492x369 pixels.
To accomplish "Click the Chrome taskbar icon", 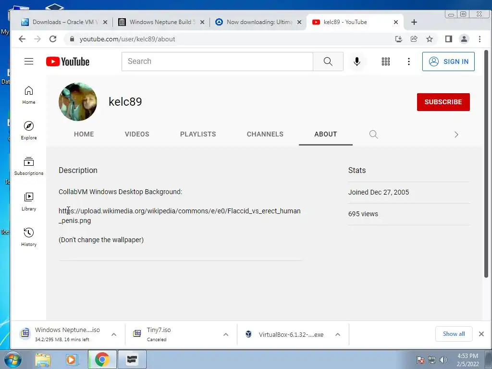I will click(x=102, y=359).
